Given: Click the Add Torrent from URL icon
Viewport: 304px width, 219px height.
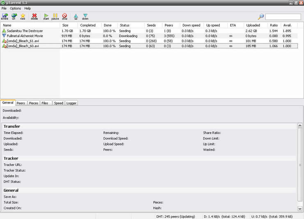Looking at the screenshot, I should click(14, 16).
